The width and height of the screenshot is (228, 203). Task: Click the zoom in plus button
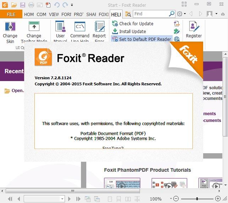coord(218,198)
